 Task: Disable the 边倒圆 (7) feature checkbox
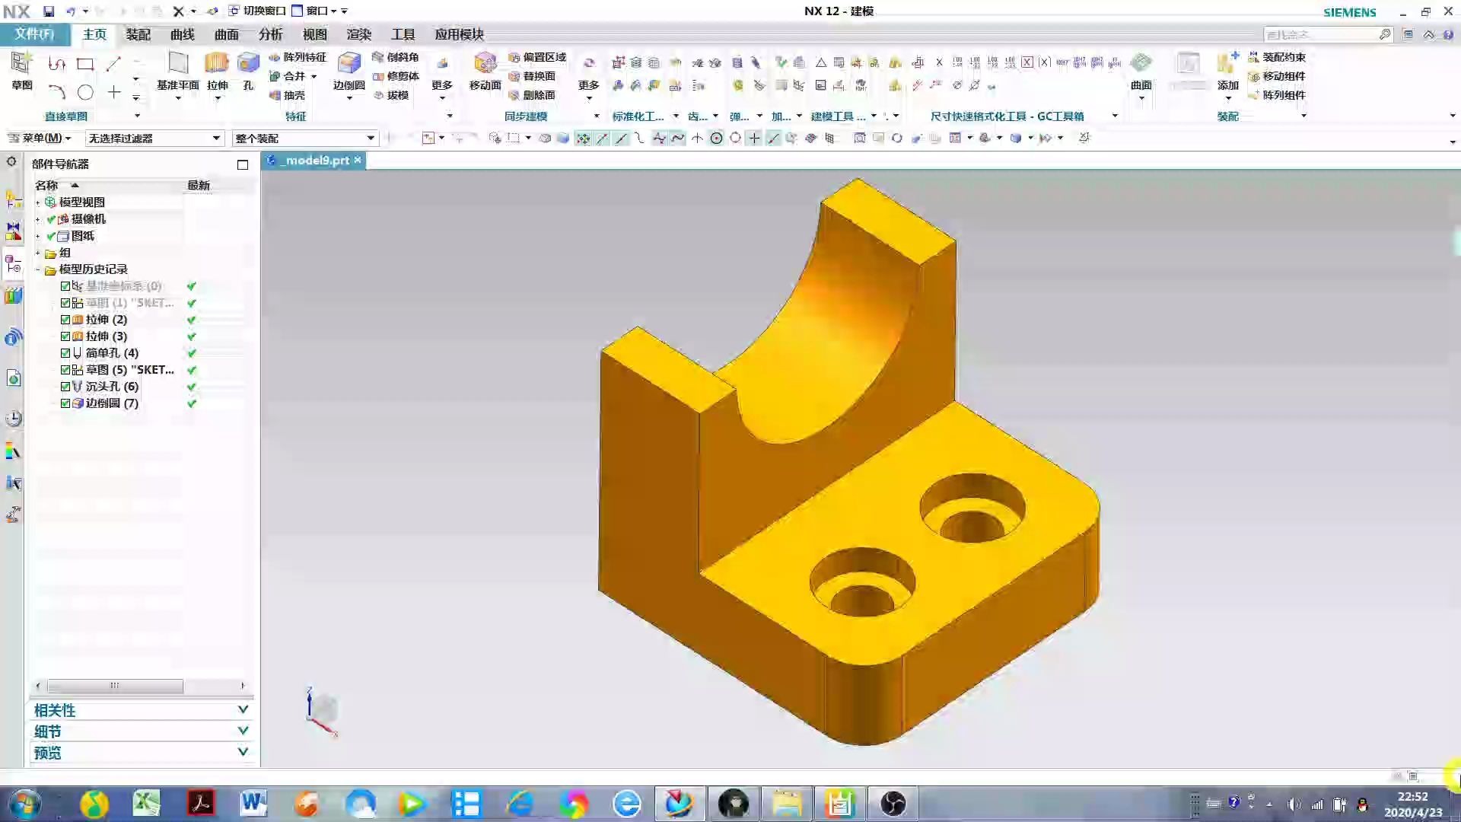coord(65,403)
